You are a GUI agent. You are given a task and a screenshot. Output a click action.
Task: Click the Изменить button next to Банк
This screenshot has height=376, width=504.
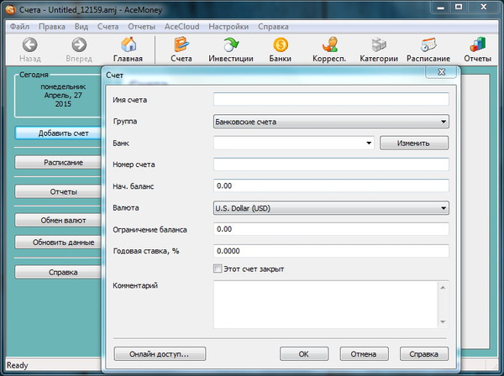tap(414, 144)
